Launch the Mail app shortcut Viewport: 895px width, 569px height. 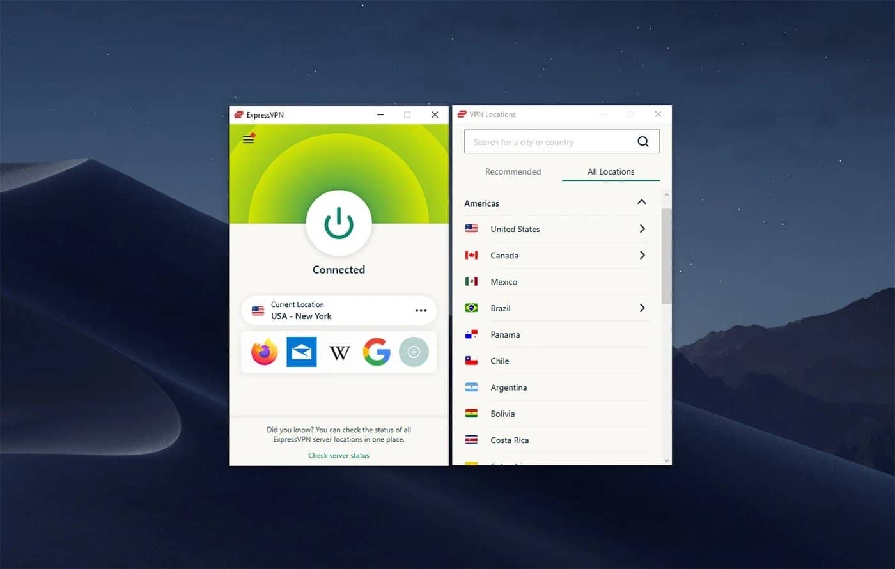pyautogui.click(x=302, y=352)
